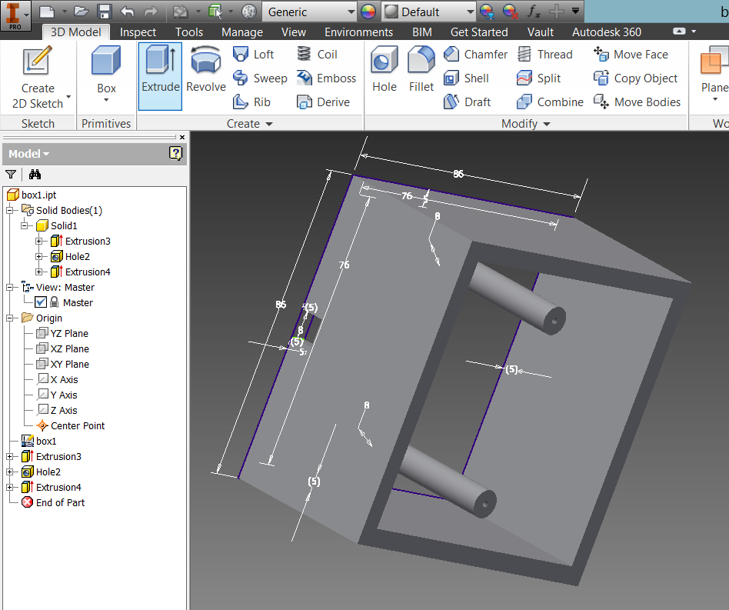This screenshot has height=610, width=729.
Task: Click the browser filter funnel icon
Action: click(x=11, y=175)
